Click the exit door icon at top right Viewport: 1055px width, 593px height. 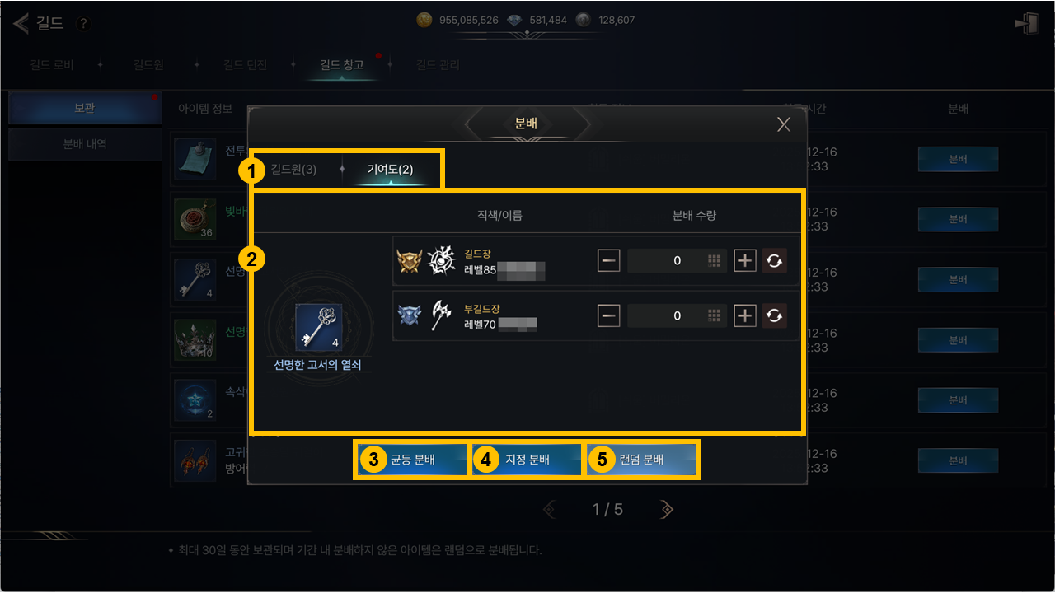point(1026,23)
